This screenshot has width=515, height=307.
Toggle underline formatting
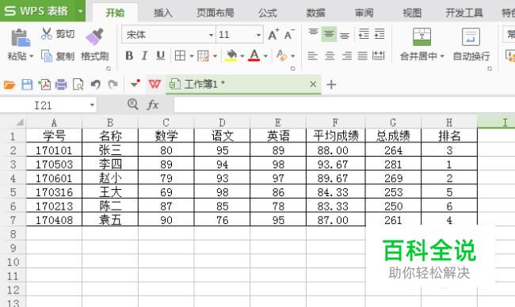[160, 55]
